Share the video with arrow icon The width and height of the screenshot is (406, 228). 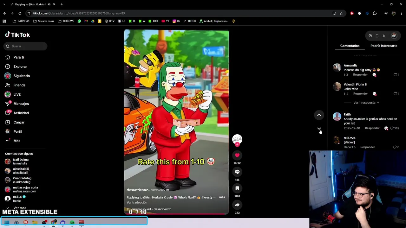pyautogui.click(x=237, y=205)
